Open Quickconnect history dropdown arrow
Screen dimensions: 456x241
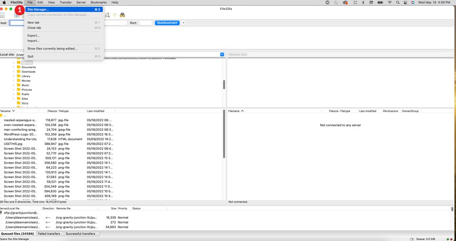pos(183,23)
